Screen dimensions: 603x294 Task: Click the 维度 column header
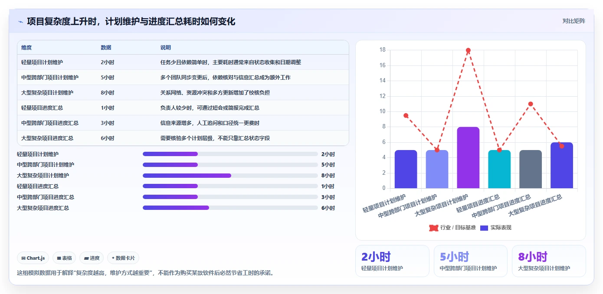pyautogui.click(x=26, y=48)
